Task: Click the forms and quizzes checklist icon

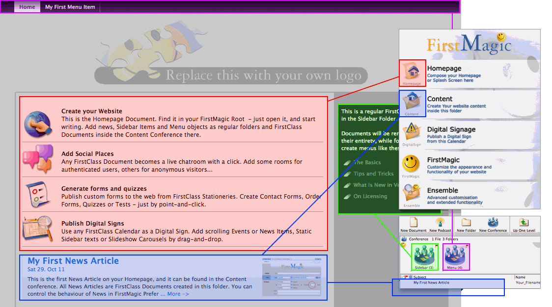Action: 39,194
